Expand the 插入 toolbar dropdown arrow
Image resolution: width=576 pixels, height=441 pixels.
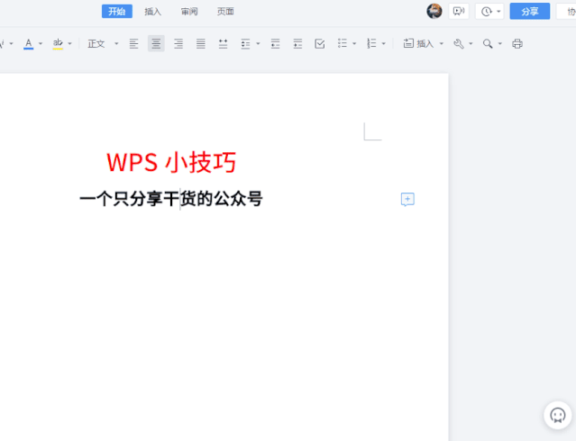tap(442, 44)
